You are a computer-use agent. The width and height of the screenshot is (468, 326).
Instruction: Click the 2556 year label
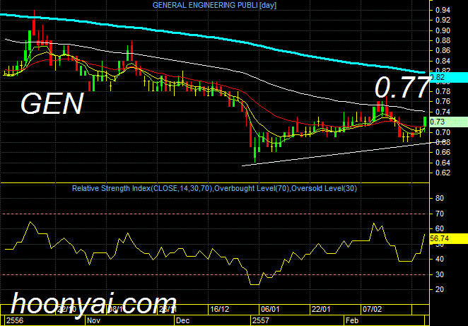click(x=15, y=320)
